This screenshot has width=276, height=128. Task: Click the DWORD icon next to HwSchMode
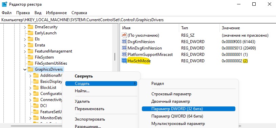pos(124,61)
